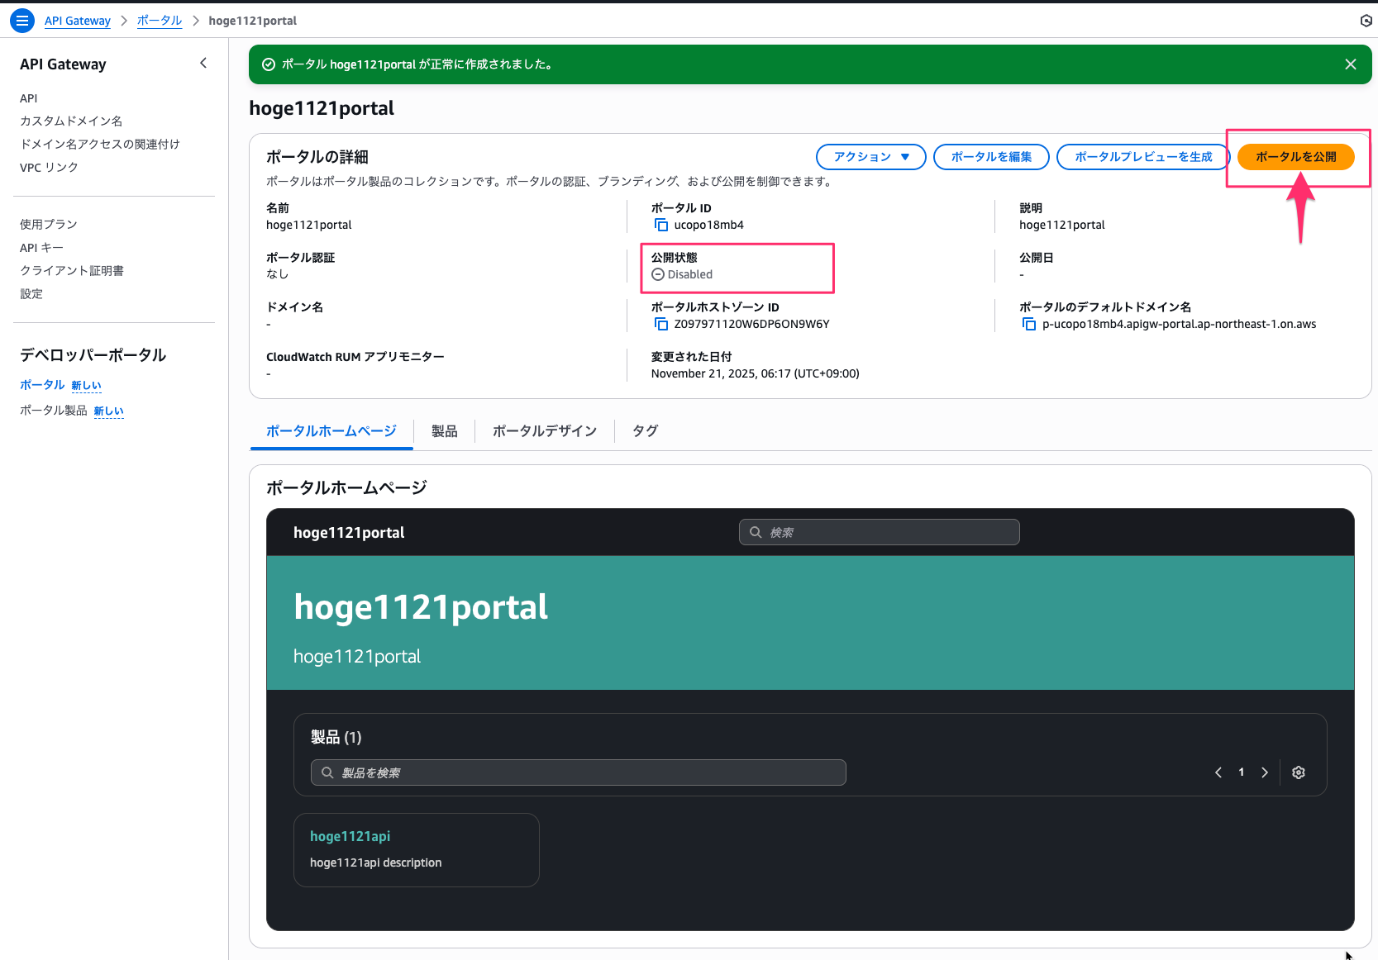
Task: Open the hoge1121api product card link
Action: (350, 836)
